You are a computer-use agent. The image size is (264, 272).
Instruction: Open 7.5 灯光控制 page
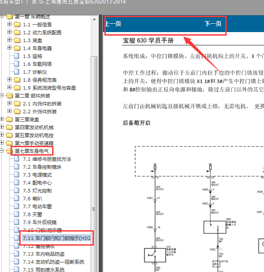coord(37,191)
